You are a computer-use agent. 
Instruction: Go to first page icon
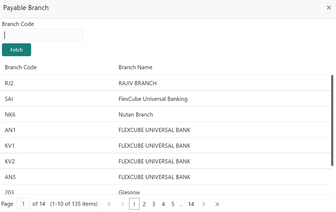click(110, 204)
